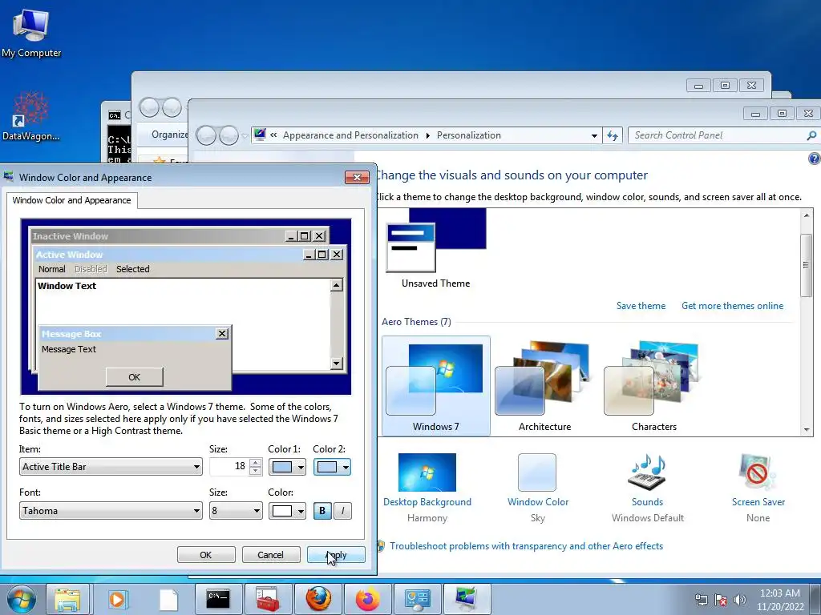Open Troubleshoot transparency and Aero effects link
This screenshot has height=615, width=821.
[x=526, y=546]
